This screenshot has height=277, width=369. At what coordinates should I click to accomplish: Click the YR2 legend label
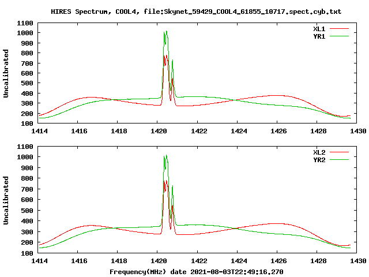point(319,160)
